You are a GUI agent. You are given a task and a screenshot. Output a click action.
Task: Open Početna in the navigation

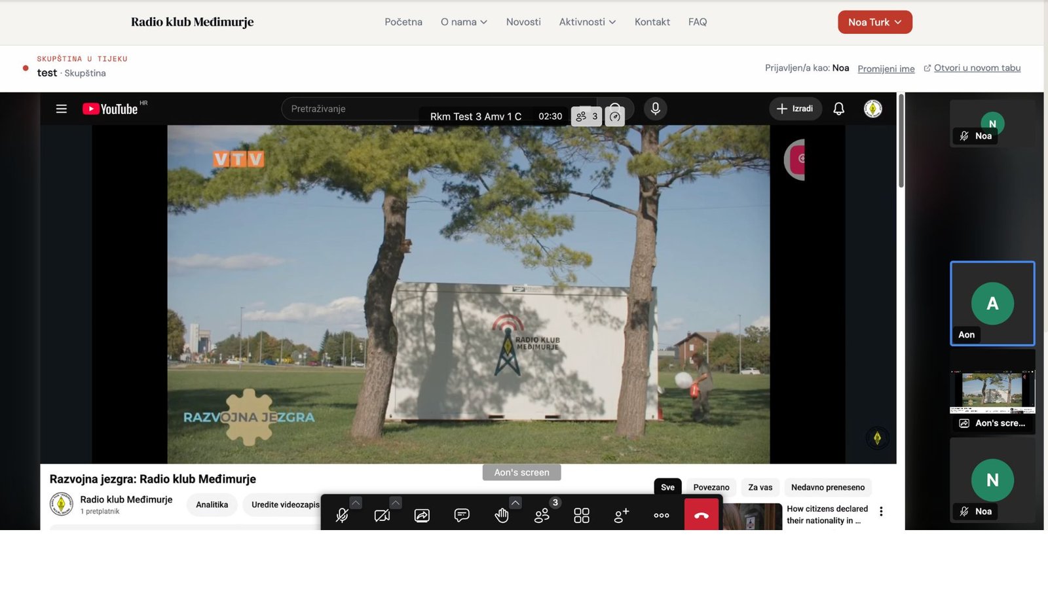click(403, 22)
